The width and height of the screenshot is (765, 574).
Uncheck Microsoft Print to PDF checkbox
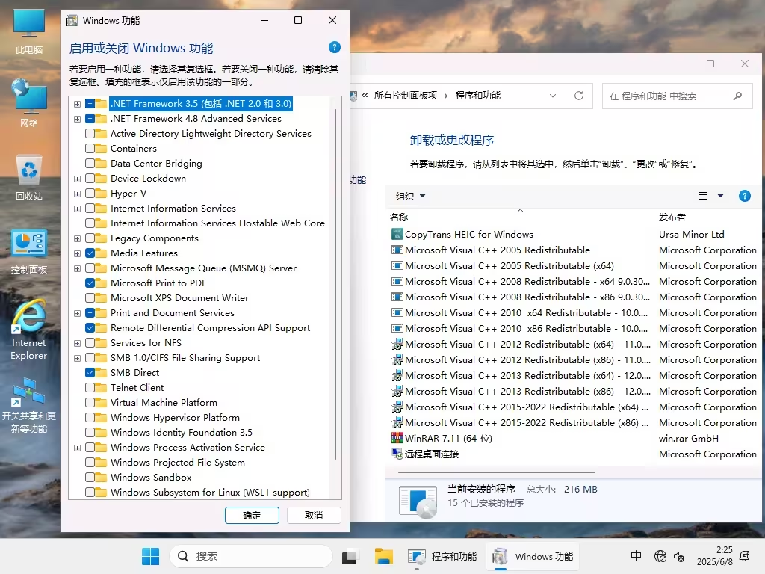[x=90, y=283]
